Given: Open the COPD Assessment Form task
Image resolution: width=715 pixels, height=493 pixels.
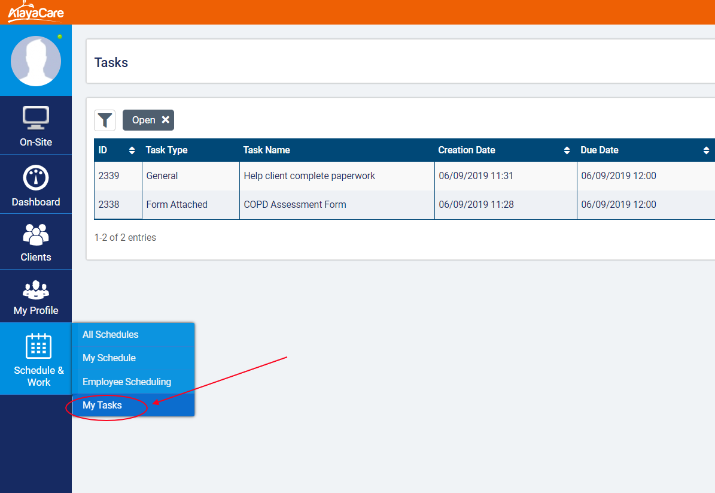Looking at the screenshot, I should coord(295,205).
